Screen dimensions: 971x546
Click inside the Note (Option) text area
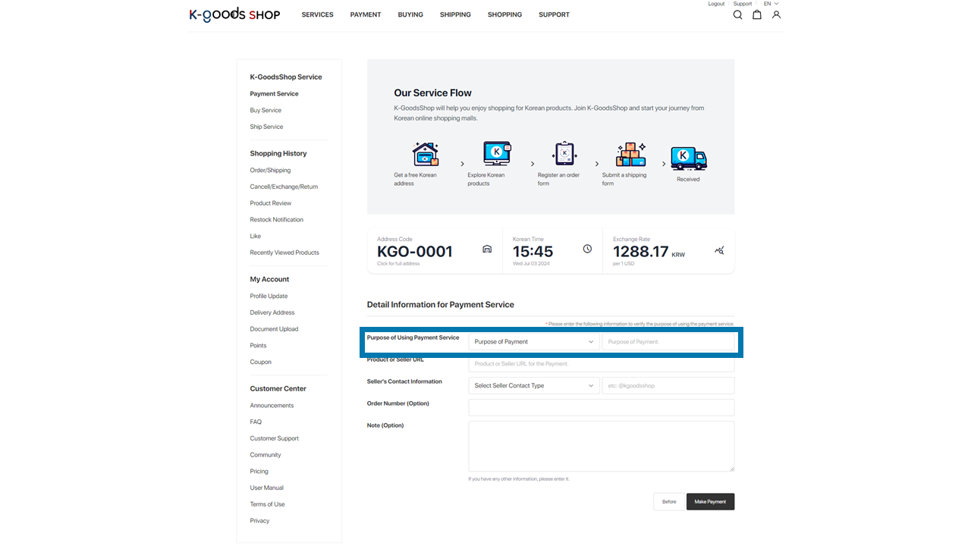(x=601, y=447)
